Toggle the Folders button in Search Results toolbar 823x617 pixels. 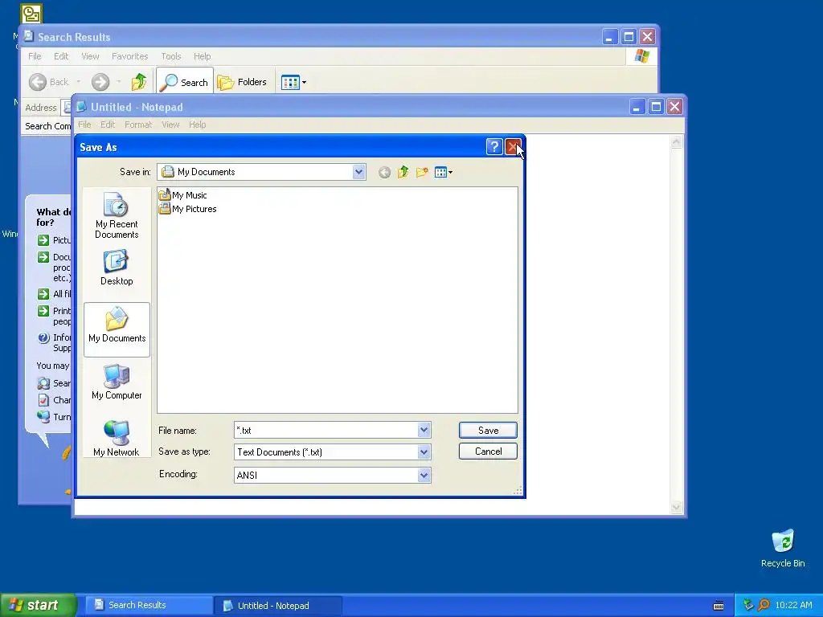[x=242, y=82]
